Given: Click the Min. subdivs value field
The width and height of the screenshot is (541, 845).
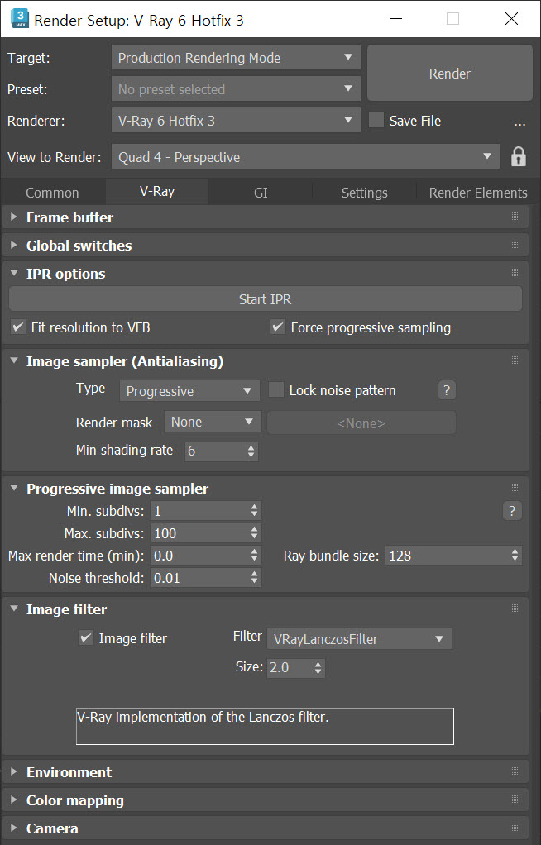Looking at the screenshot, I should click(199, 510).
